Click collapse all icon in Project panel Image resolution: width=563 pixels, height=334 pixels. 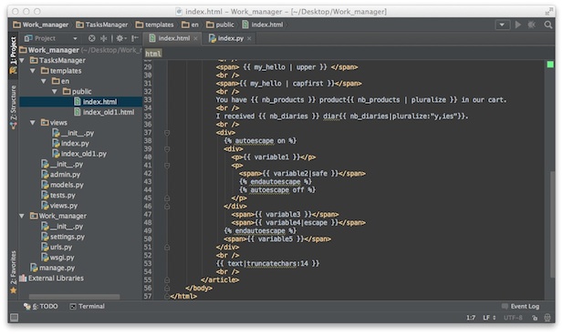tap(104, 38)
